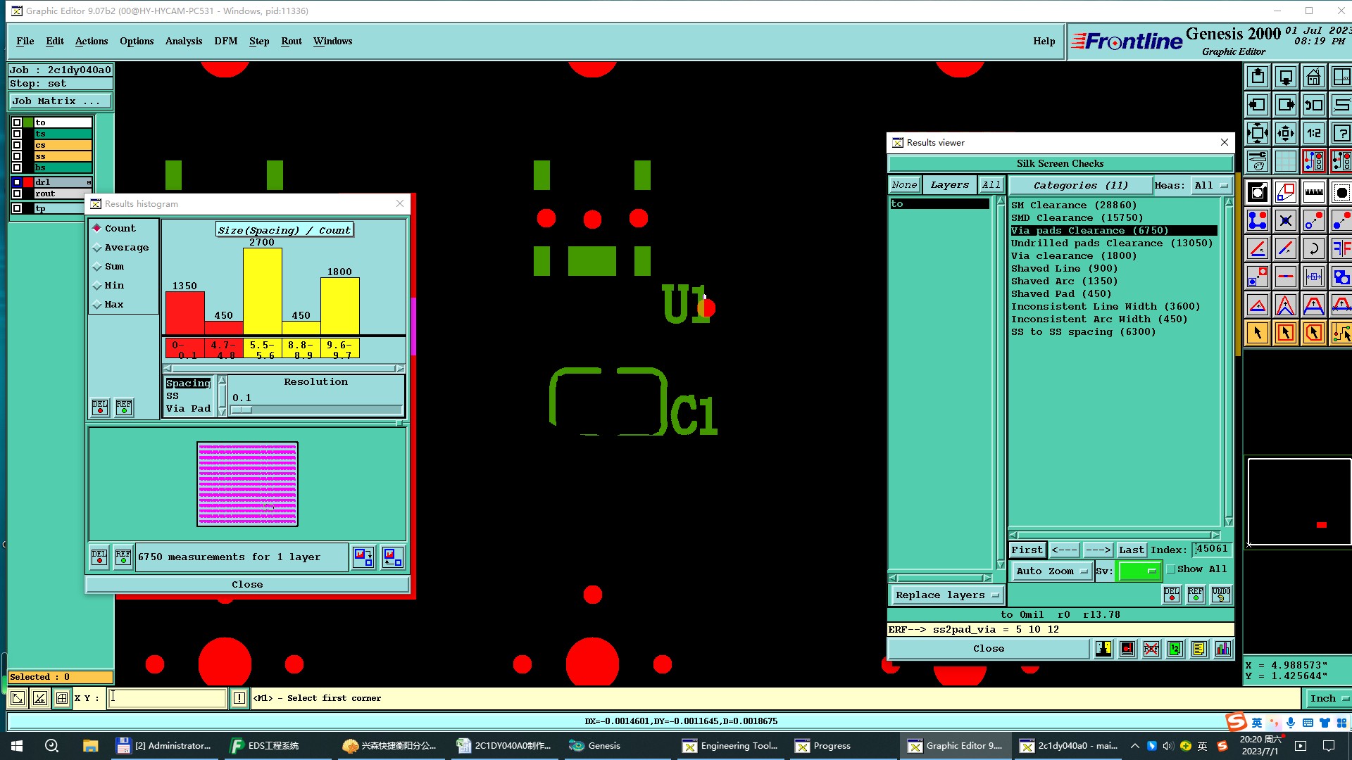Select the yellow arrow pointer select tool
The height and width of the screenshot is (760, 1352).
(1258, 333)
